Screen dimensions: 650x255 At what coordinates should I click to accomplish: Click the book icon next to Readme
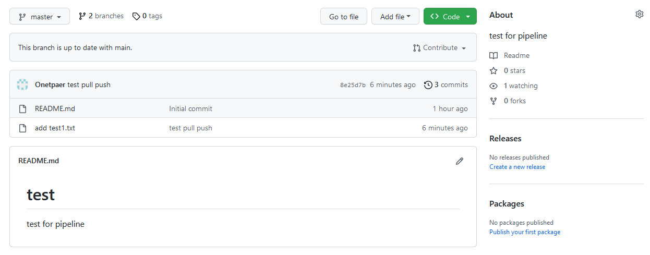tap(493, 56)
